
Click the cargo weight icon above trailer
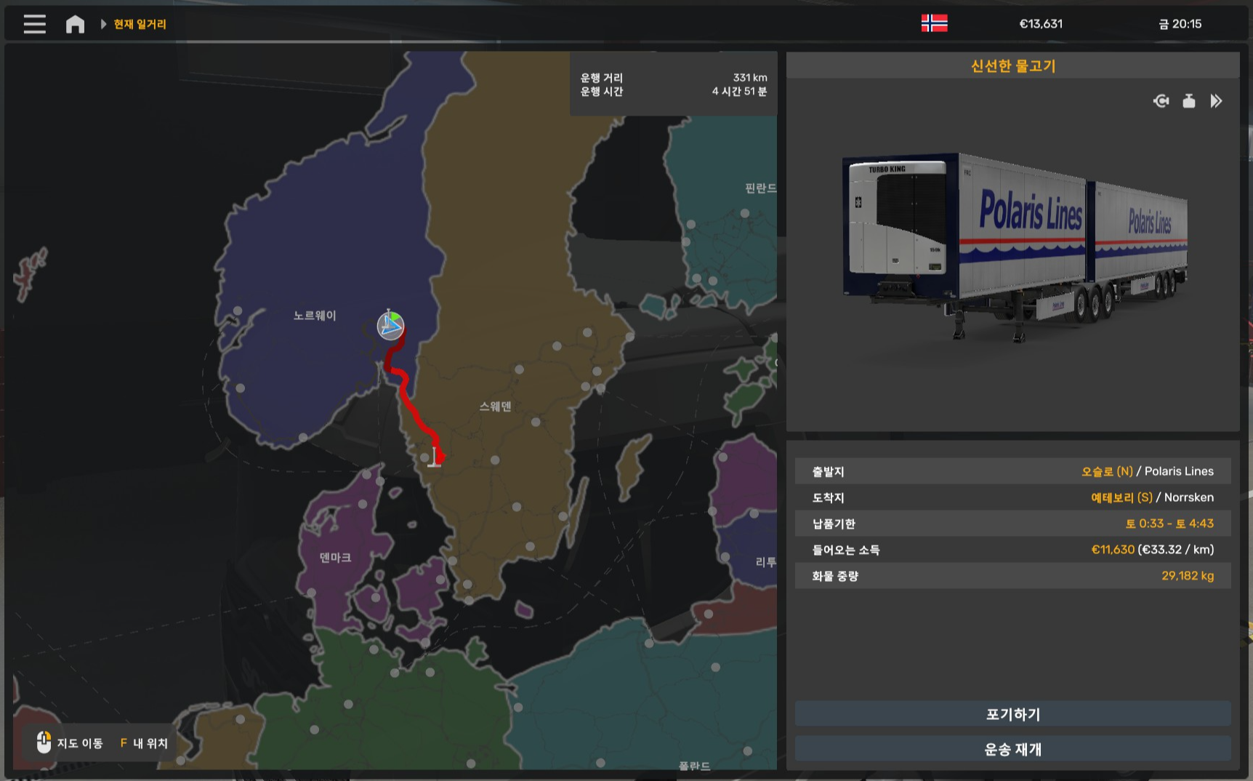(x=1188, y=101)
